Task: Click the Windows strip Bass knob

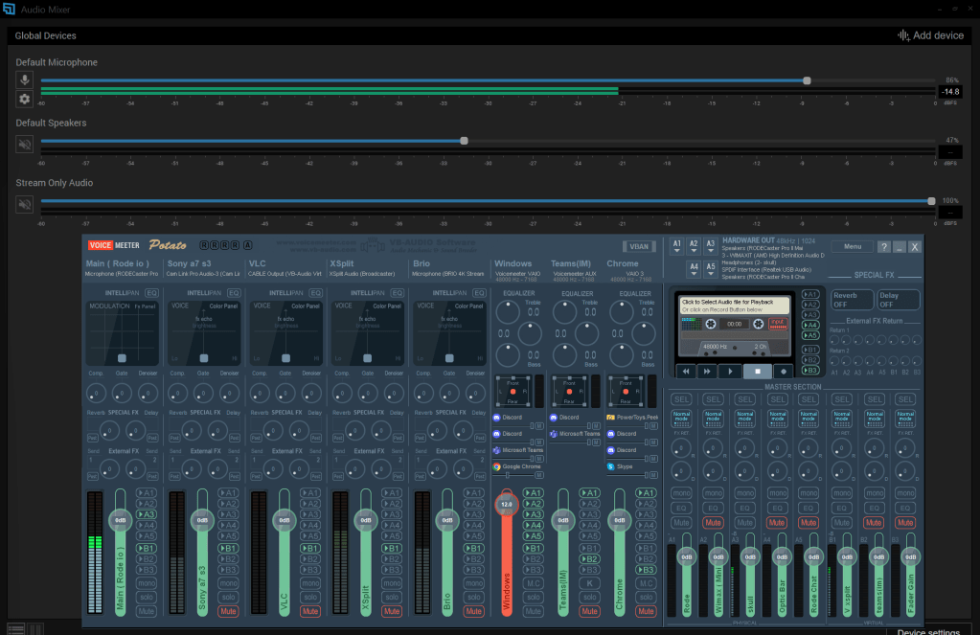Action: (x=508, y=355)
